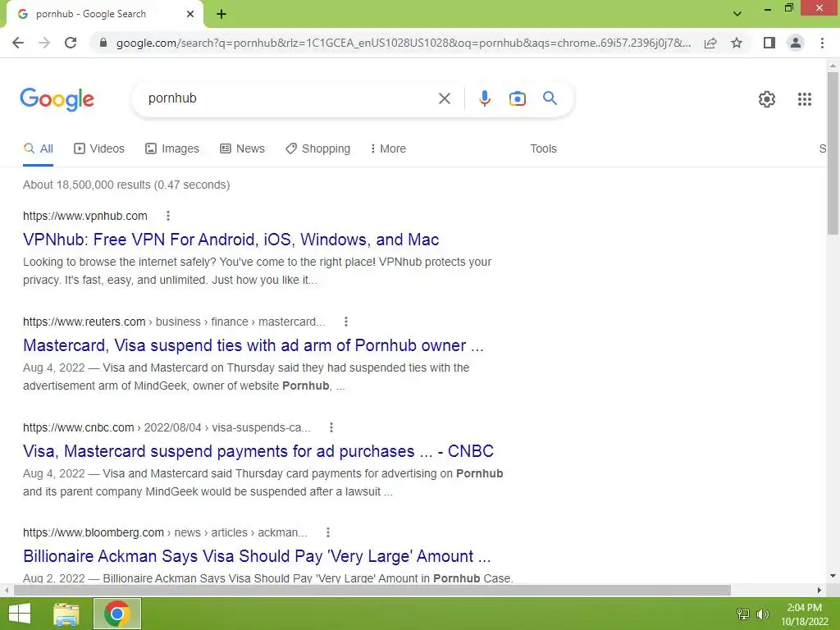Open Mastercard, Visa suspend ties Reuters link
This screenshot has width=840, height=630.
pos(253,345)
